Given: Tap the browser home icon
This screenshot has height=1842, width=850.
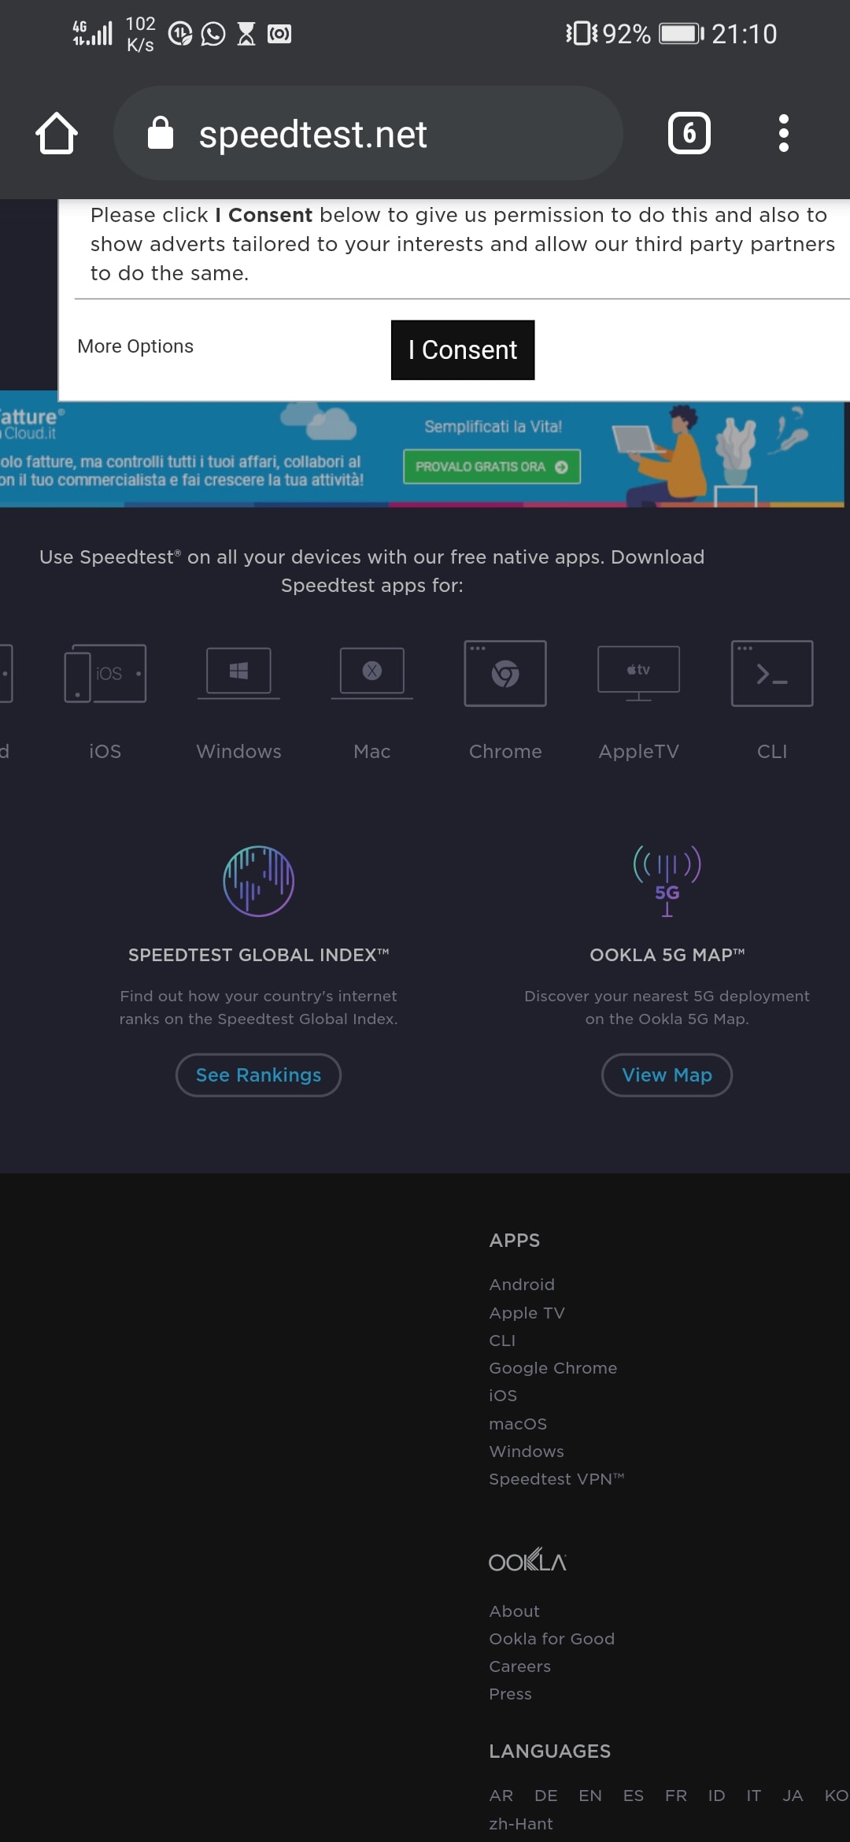Looking at the screenshot, I should pyautogui.click(x=57, y=133).
